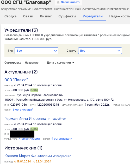The image size is (130, 164).
Task: Click registration date 9 сентября 2022 г.
Action: tap(97, 105)
